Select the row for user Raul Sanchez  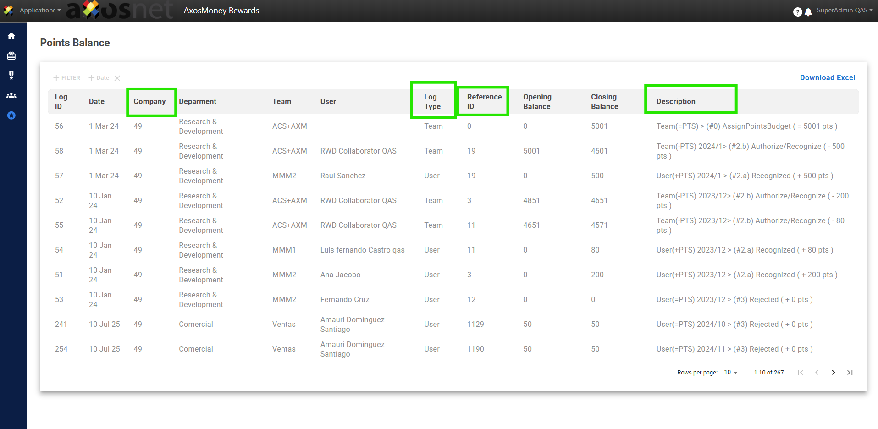click(x=342, y=176)
